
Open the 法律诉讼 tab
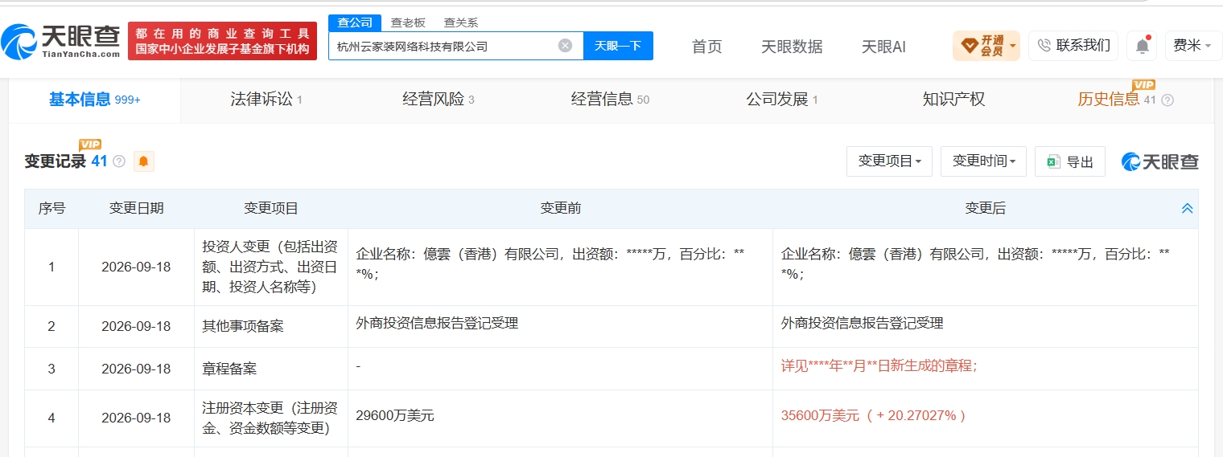coord(266,100)
